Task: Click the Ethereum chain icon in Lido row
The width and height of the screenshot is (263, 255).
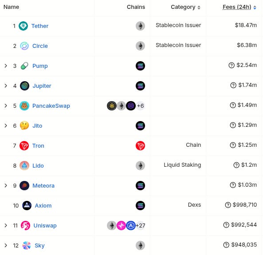Action: pyautogui.click(x=140, y=166)
